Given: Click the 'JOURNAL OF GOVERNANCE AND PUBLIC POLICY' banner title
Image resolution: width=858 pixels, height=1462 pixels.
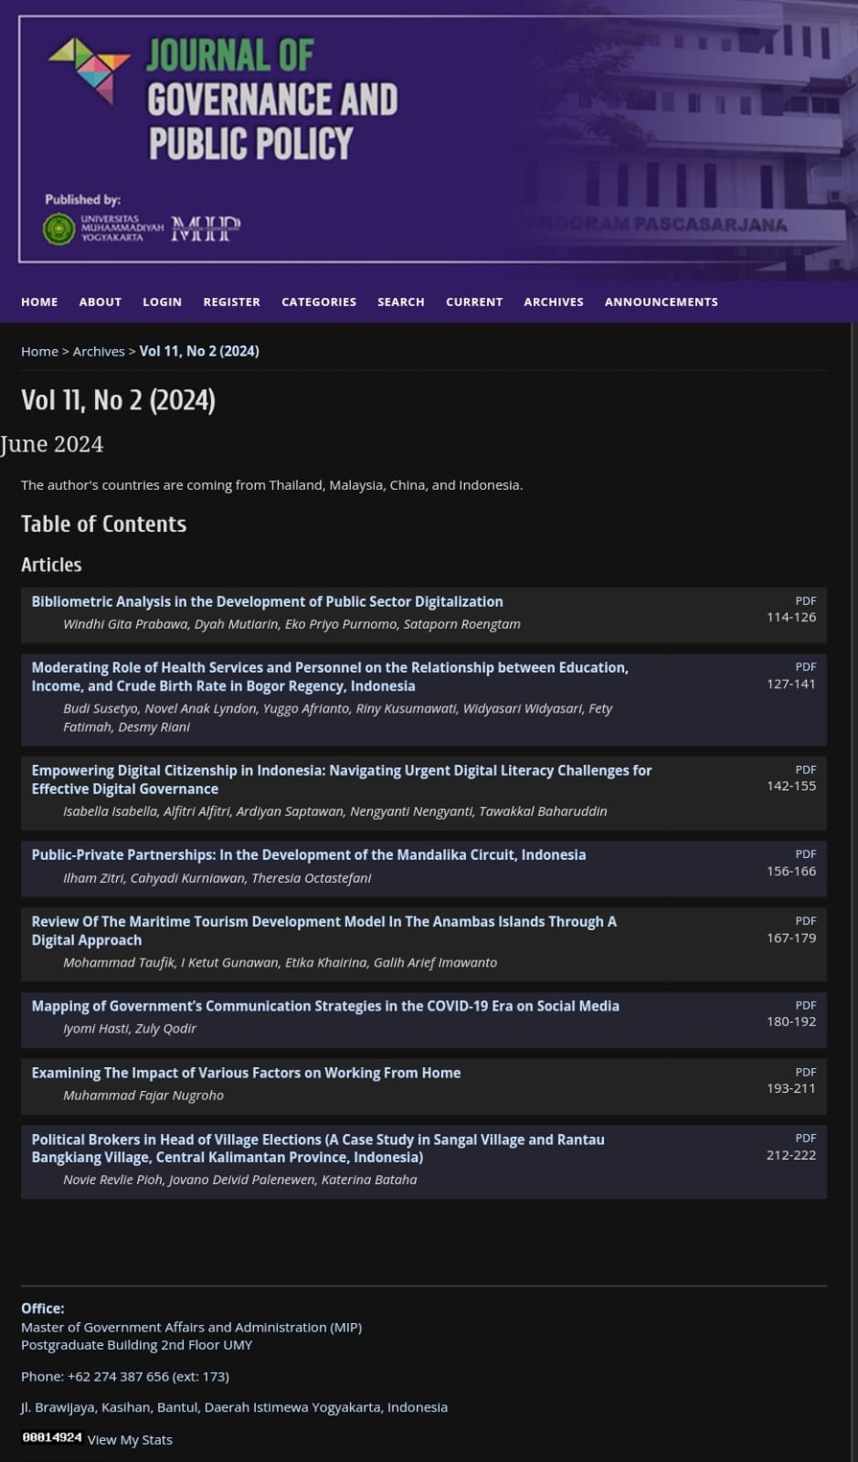Looking at the screenshot, I should point(272,99).
